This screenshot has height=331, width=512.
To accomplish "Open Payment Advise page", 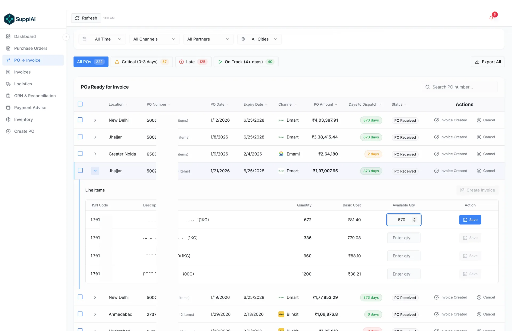I will click(33, 107).
